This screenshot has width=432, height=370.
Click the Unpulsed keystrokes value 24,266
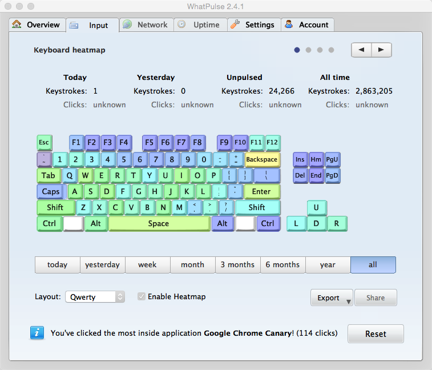[x=281, y=91]
